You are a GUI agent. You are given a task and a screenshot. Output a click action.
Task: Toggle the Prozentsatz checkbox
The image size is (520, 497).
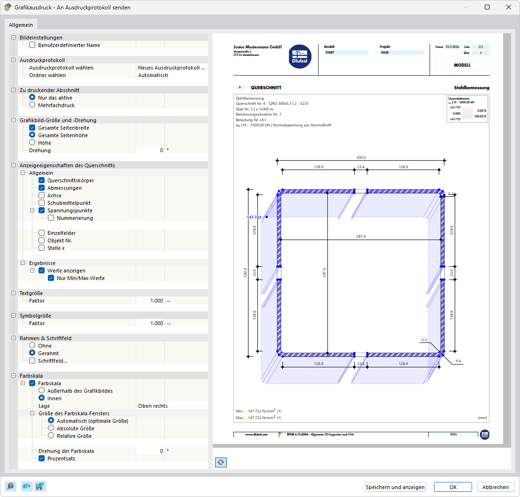[x=41, y=458]
